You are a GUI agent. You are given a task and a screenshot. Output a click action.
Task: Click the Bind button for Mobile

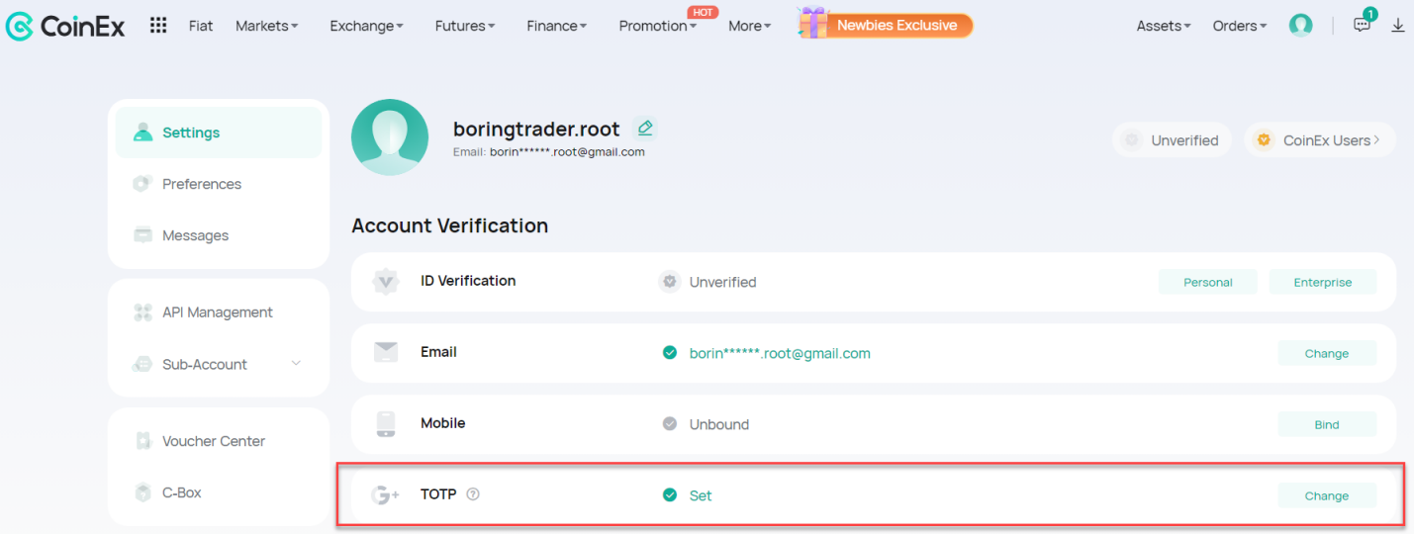1327,424
